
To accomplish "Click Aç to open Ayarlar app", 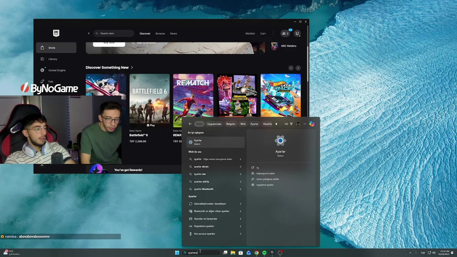I will coord(257,168).
